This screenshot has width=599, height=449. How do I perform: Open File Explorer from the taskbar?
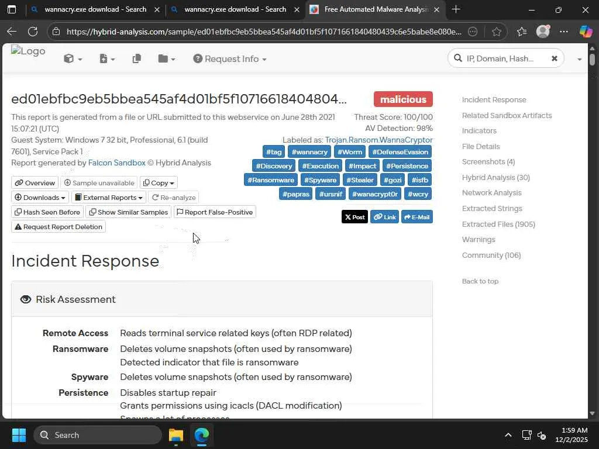coord(176,435)
